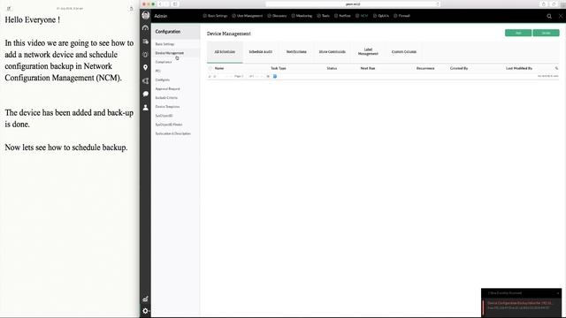Sort by Created By column header
The width and height of the screenshot is (566, 318).
459,68
